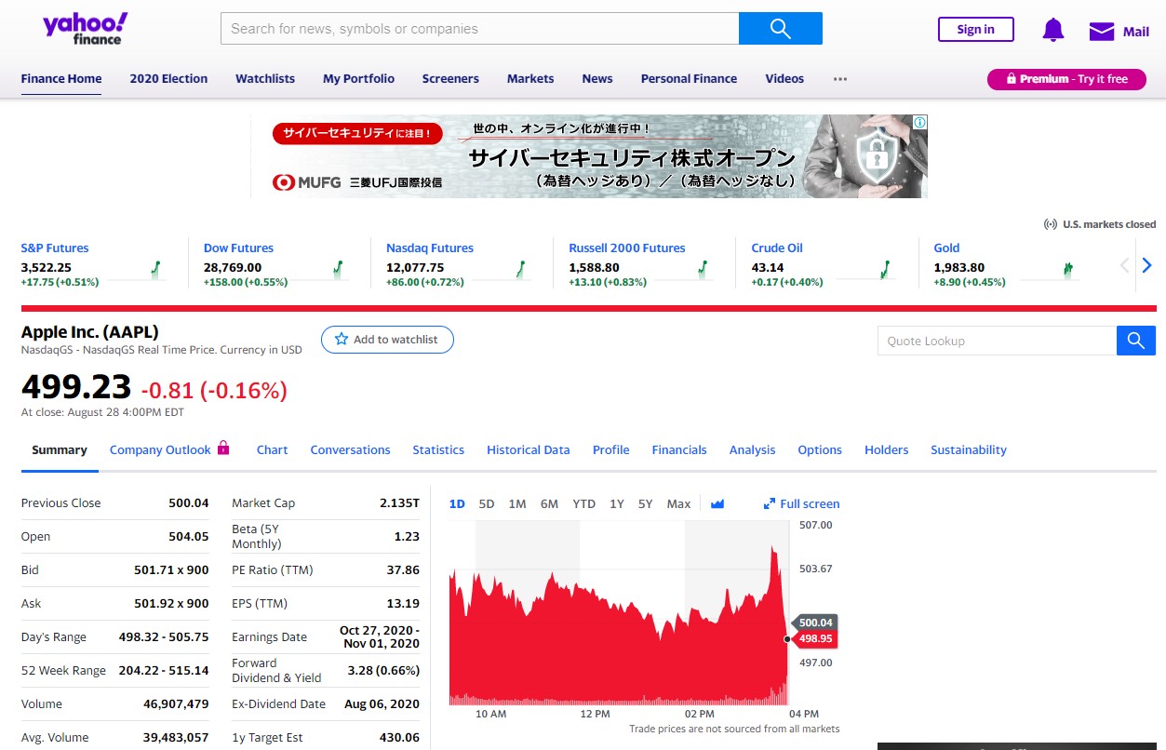This screenshot has width=1166, height=750.
Task: Click the Crude Oil link
Action: point(777,248)
